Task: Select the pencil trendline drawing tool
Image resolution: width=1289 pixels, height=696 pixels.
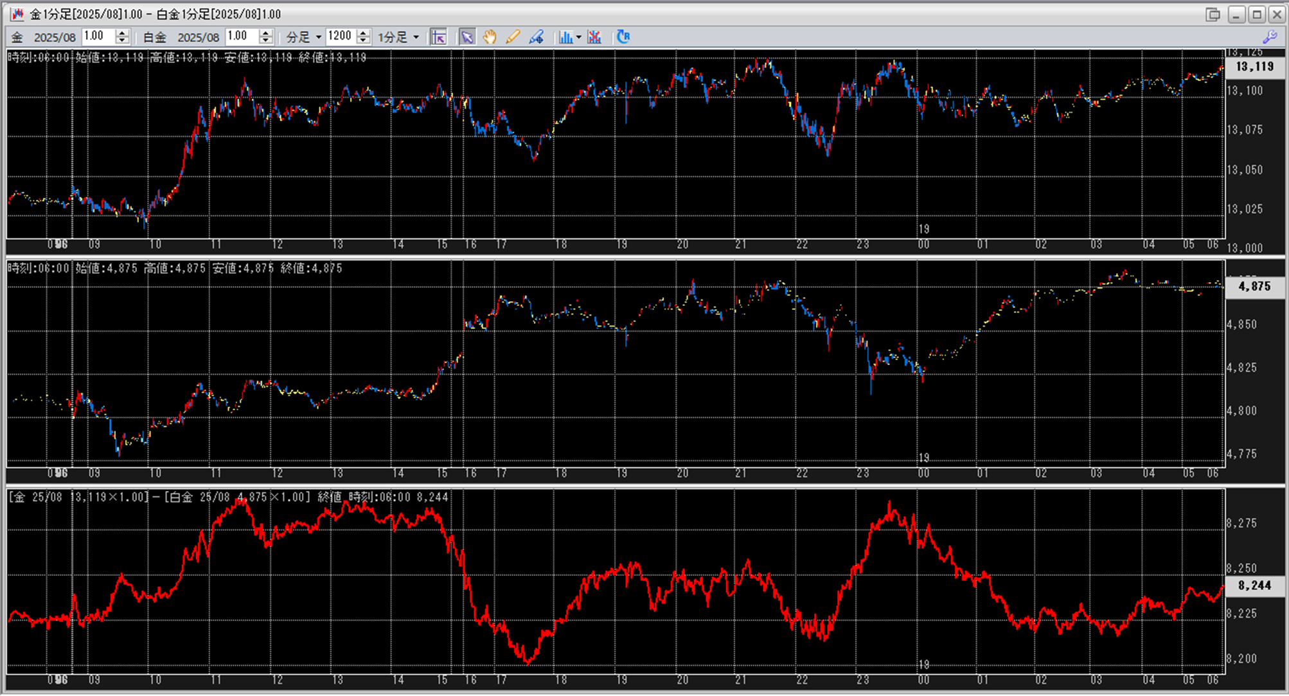Action: pos(513,37)
